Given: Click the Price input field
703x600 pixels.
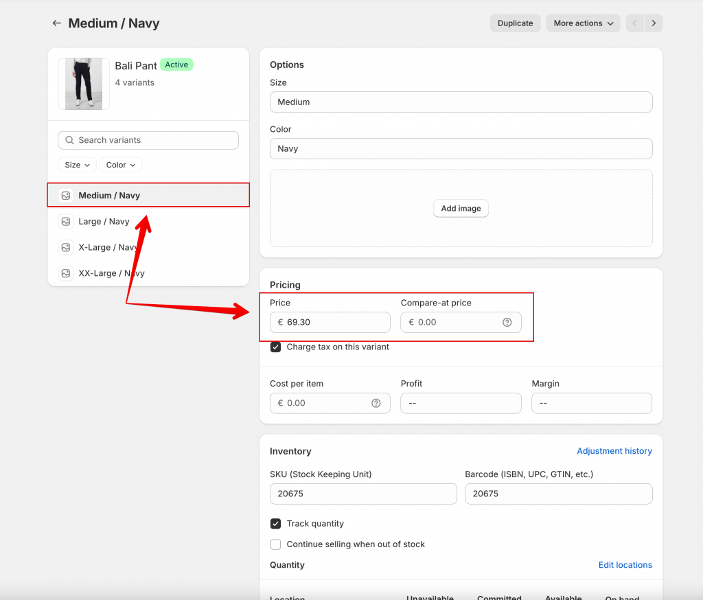Looking at the screenshot, I should point(330,323).
